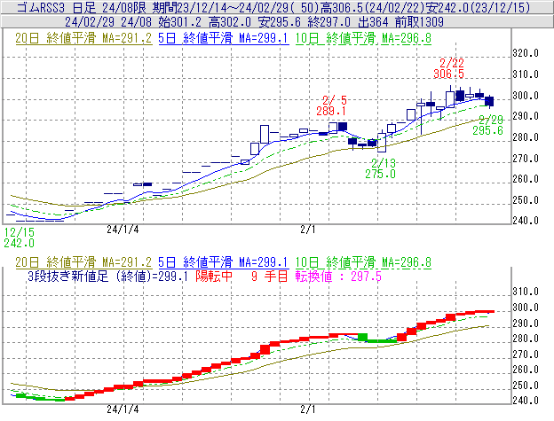Click the open interest 前取1309

419,22
